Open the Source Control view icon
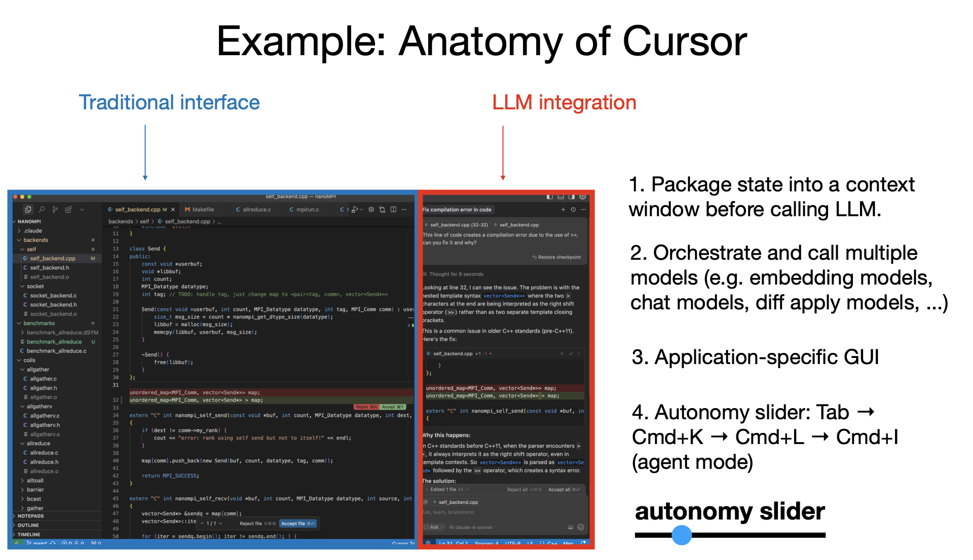973x560 pixels. tap(55, 209)
